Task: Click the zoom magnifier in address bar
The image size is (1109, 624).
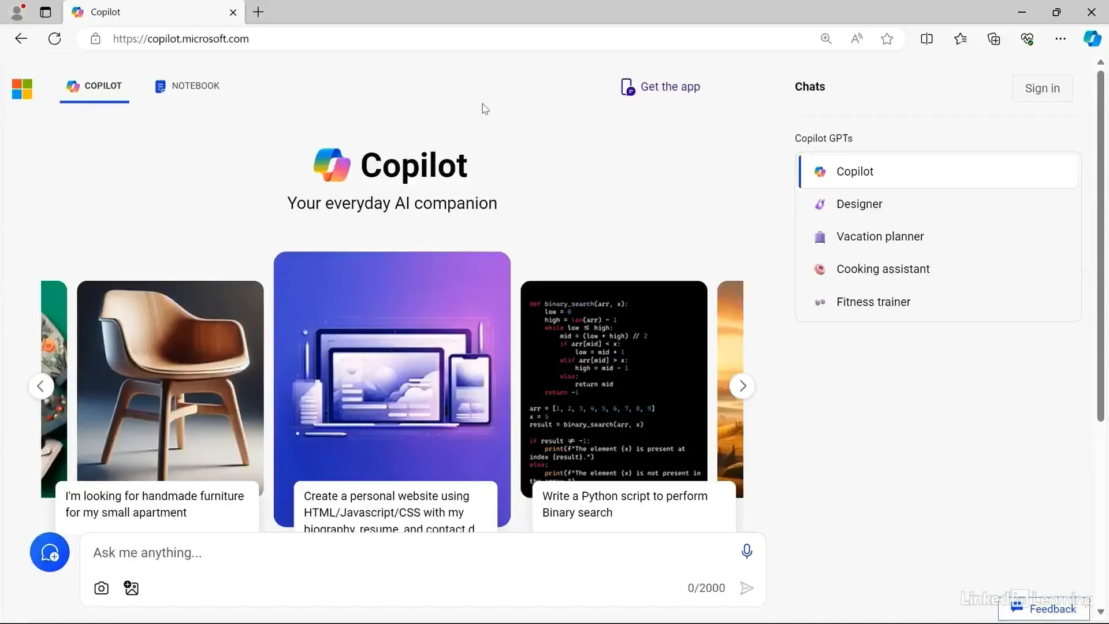Action: pos(826,39)
